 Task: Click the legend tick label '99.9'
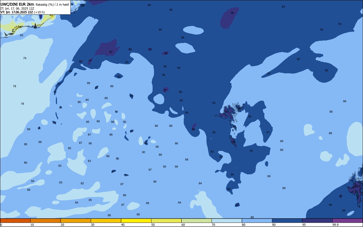[335, 225]
